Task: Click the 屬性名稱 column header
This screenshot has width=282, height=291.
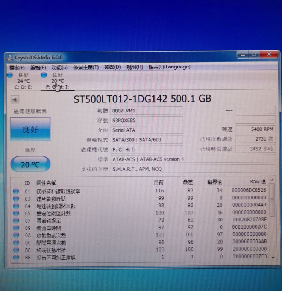Action: (46, 183)
